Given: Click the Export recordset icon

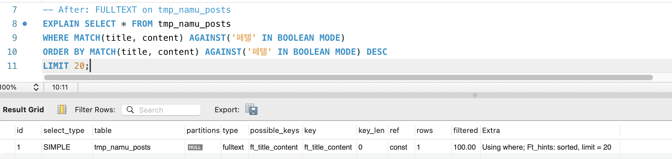Looking at the screenshot, I should click(x=251, y=110).
